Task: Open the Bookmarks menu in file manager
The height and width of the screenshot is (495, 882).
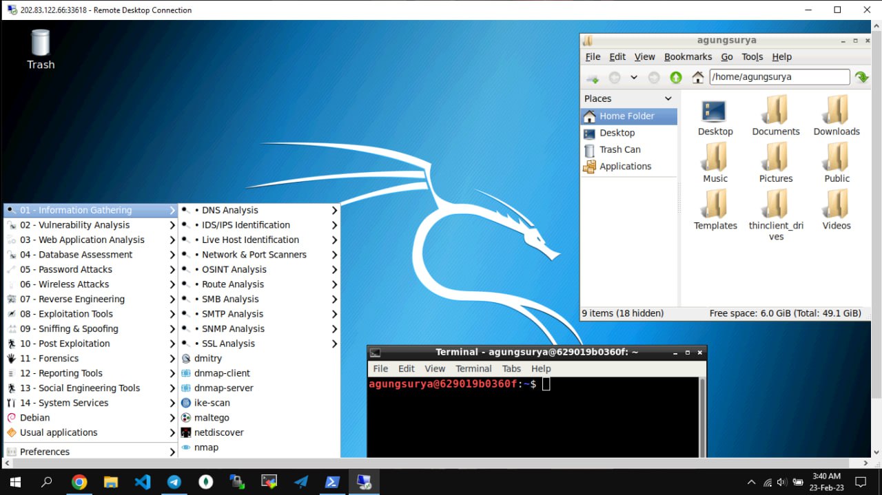Action: coord(688,57)
